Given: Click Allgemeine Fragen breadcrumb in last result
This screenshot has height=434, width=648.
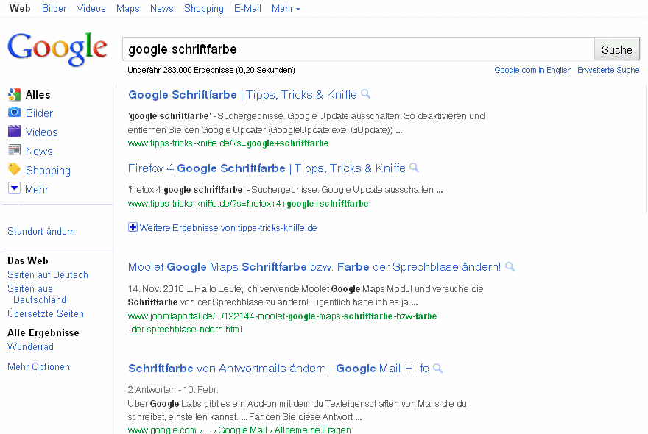Looking at the screenshot, I should pos(313,430).
